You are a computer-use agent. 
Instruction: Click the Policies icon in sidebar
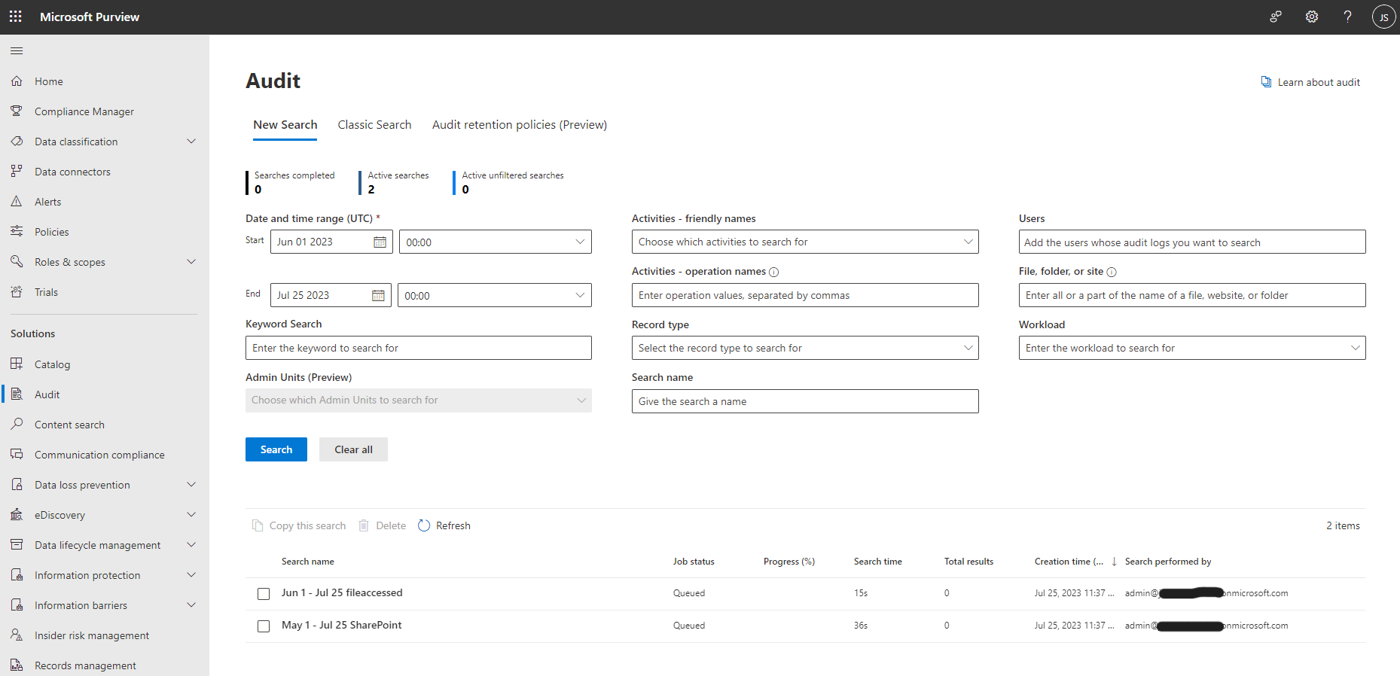(x=17, y=231)
